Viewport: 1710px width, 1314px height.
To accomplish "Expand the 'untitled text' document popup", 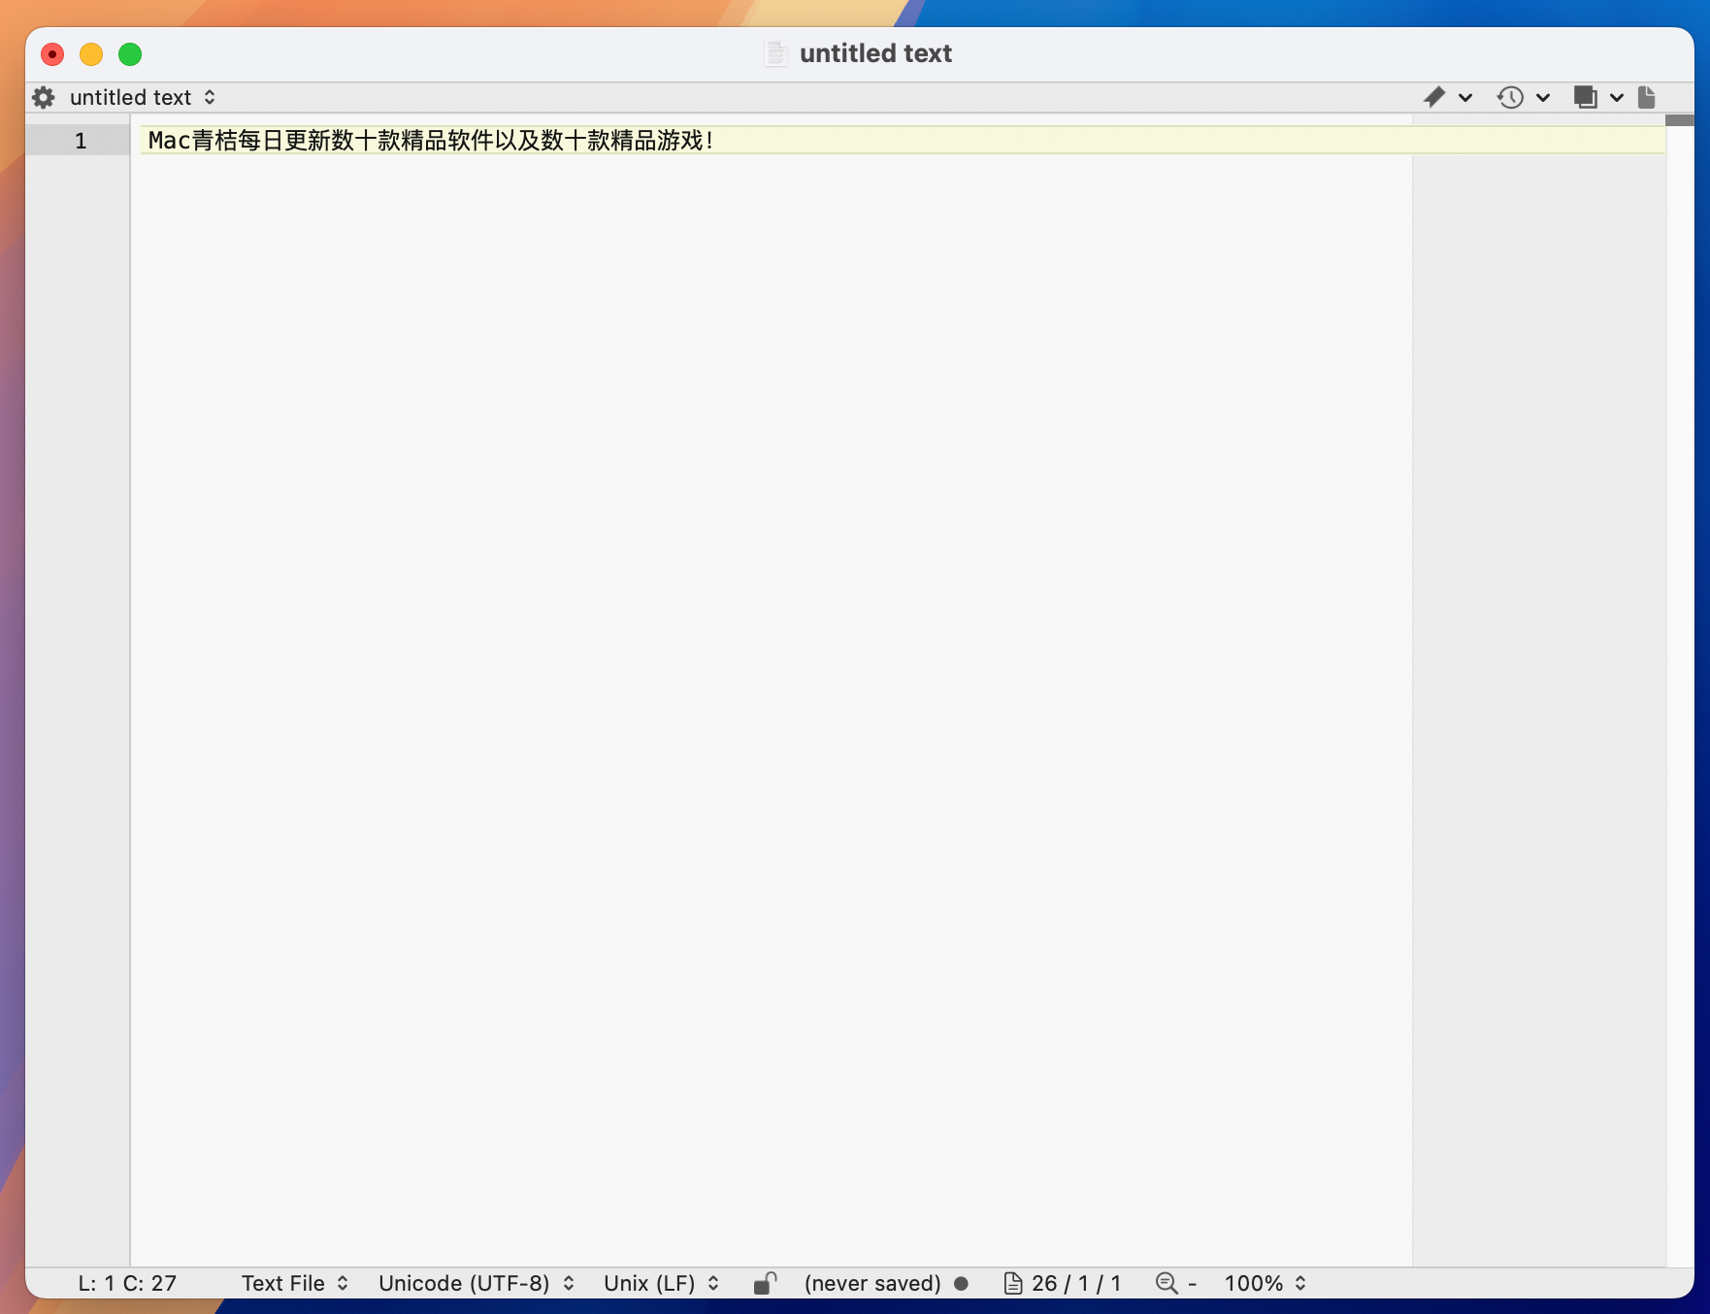I will [143, 97].
